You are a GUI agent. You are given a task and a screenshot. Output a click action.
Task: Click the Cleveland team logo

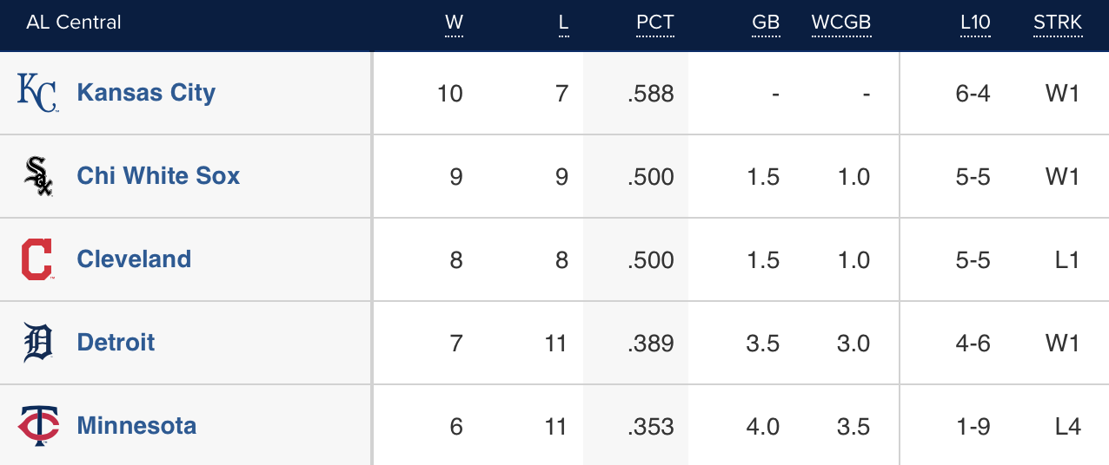[x=37, y=259]
